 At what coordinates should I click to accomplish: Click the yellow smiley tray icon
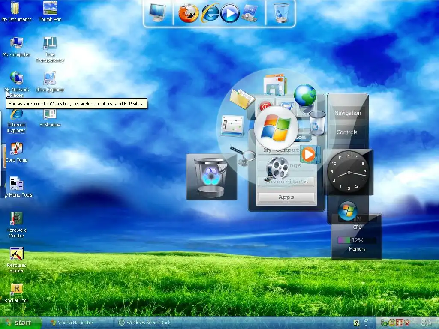[x=392, y=323]
